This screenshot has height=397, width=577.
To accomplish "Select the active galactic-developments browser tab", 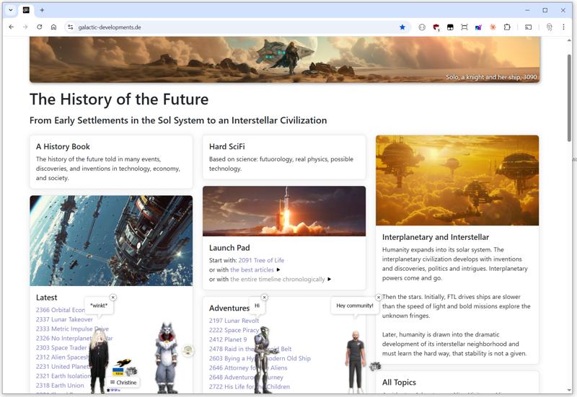I will tap(26, 10).
